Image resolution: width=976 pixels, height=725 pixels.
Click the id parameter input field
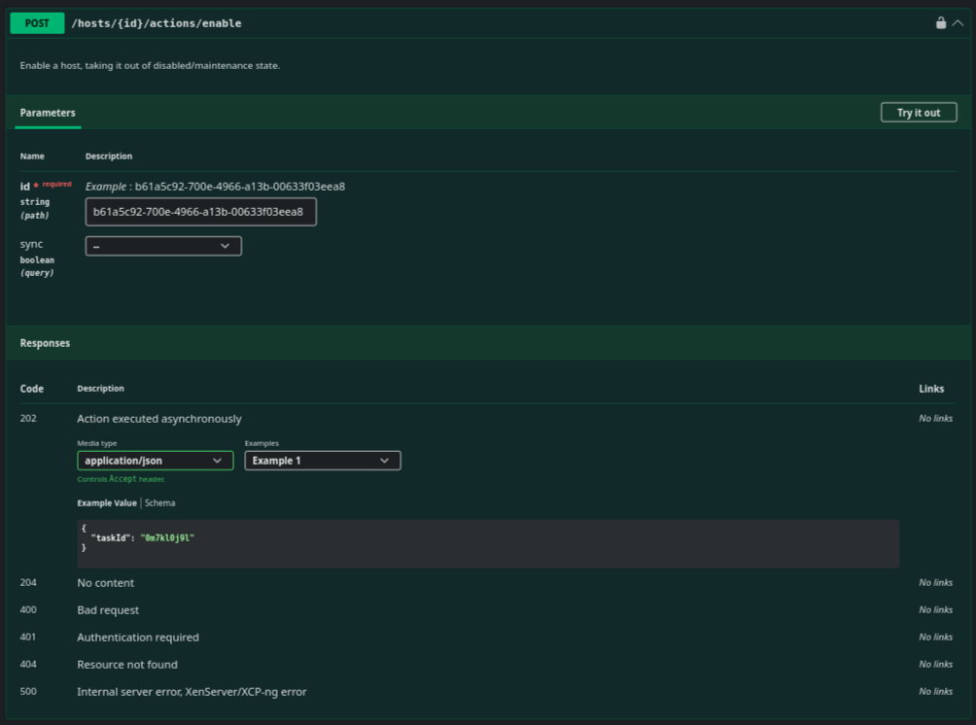coord(201,212)
